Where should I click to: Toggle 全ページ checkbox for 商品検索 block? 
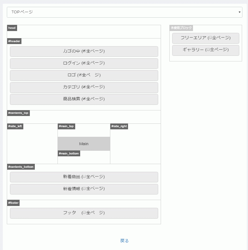[84, 99]
